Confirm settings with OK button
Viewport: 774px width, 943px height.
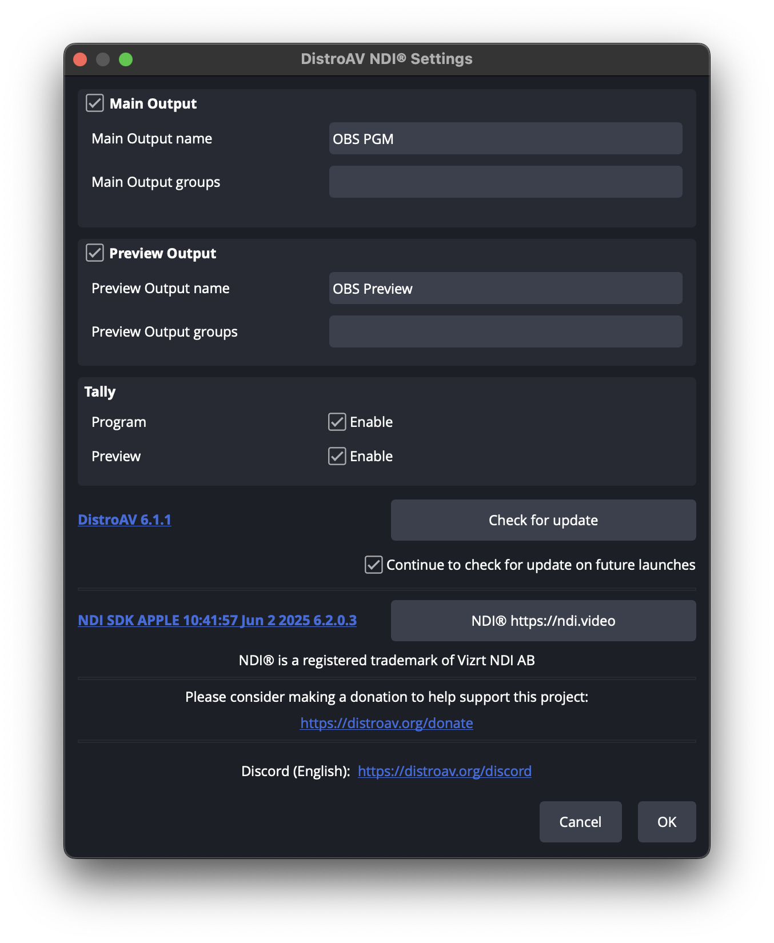(x=667, y=822)
